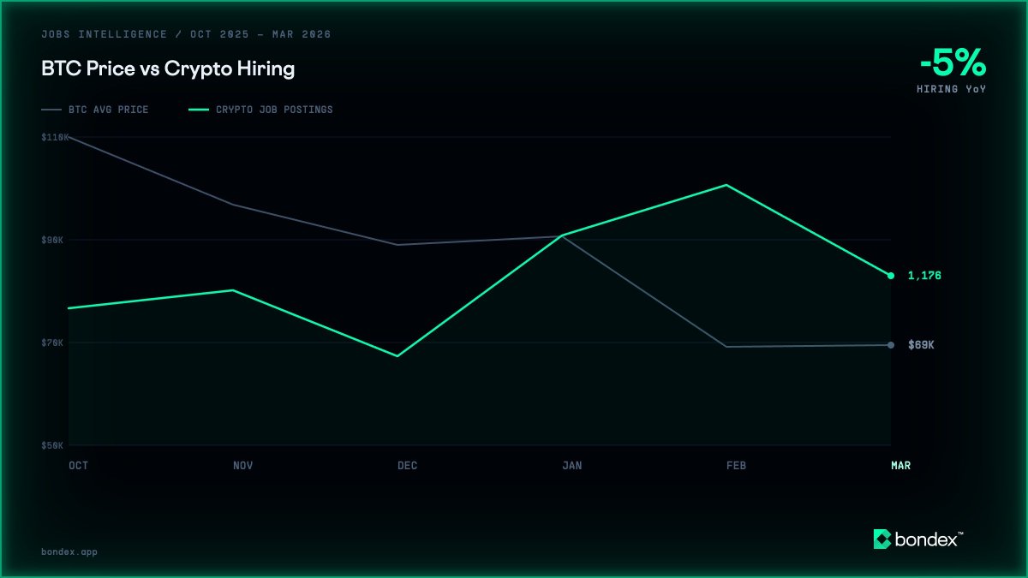Screen dimensions: 1028x578
Task: Select the NOV x-axis label
Action: click(242, 466)
